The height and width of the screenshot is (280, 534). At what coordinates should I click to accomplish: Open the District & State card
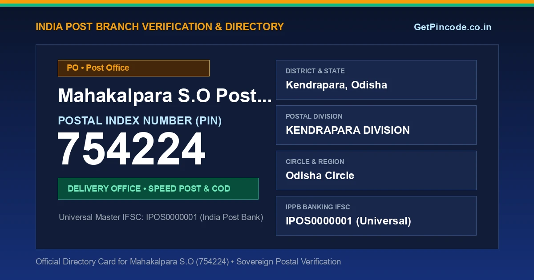tap(376, 80)
